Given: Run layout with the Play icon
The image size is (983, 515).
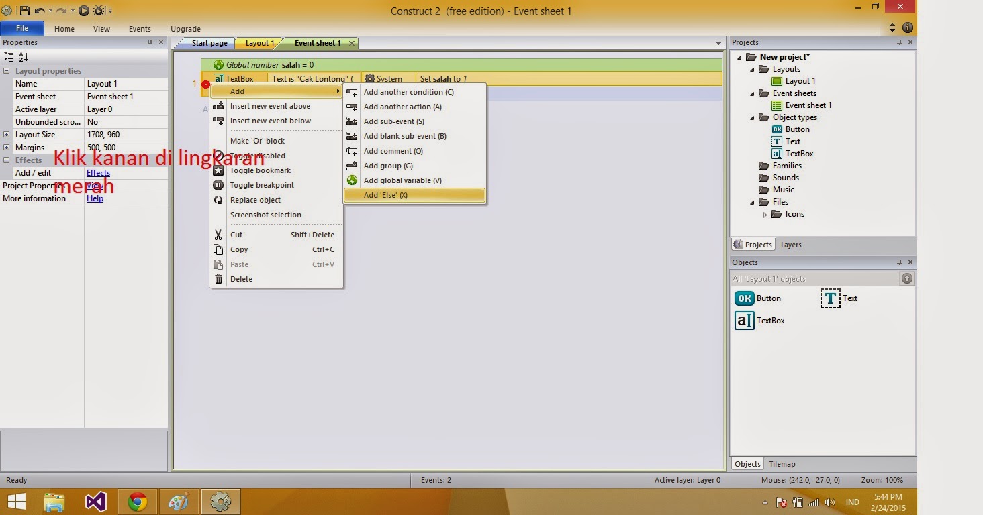Looking at the screenshot, I should pos(84,11).
